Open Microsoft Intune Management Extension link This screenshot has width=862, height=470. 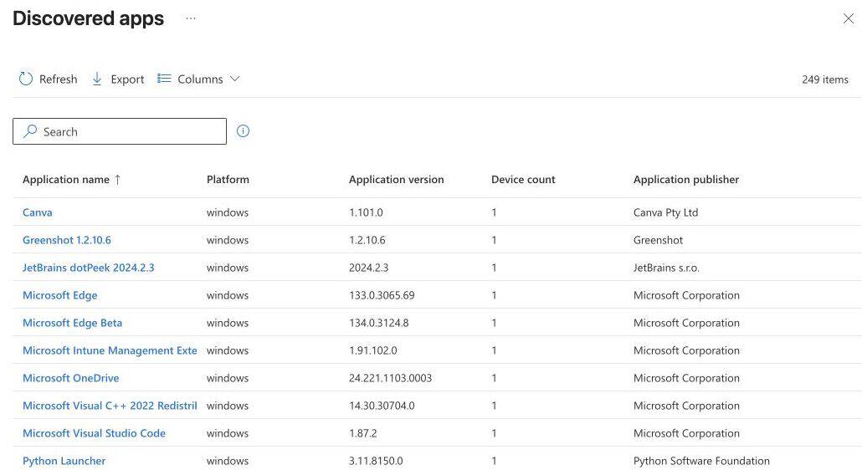(x=110, y=350)
